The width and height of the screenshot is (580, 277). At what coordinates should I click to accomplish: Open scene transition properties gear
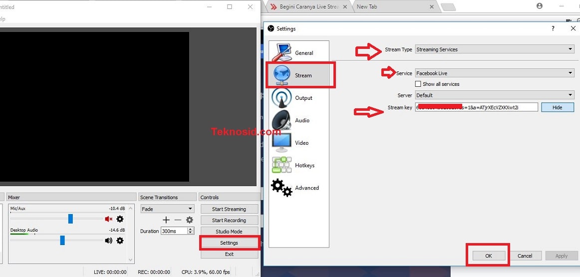(189, 220)
